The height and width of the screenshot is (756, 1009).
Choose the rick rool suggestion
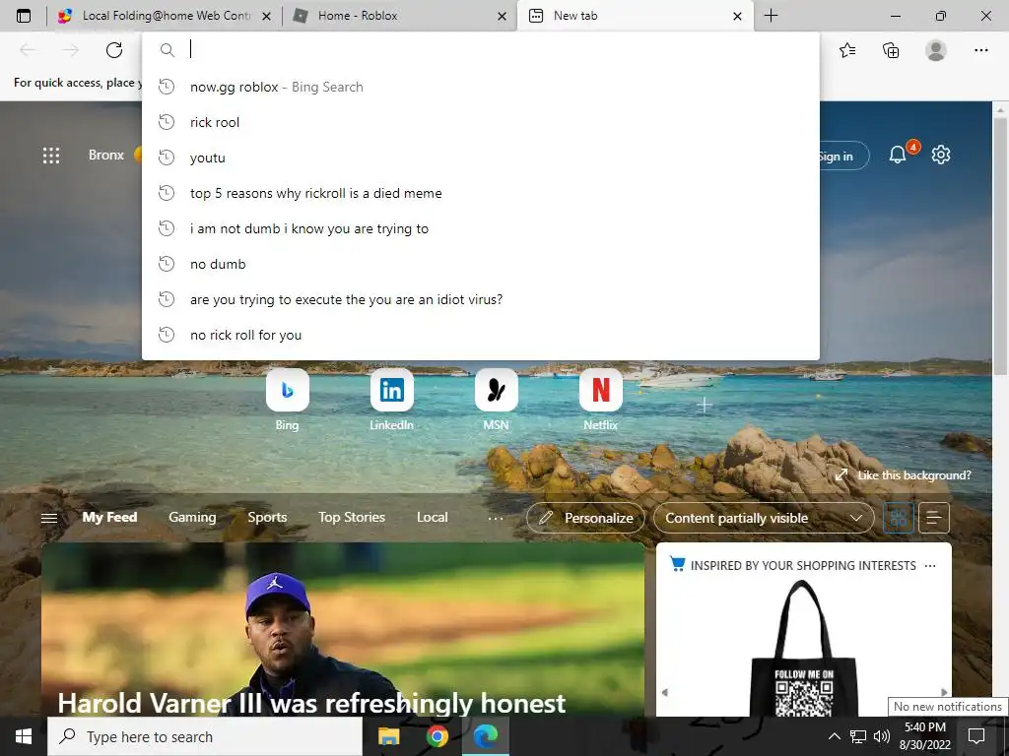pos(481,122)
